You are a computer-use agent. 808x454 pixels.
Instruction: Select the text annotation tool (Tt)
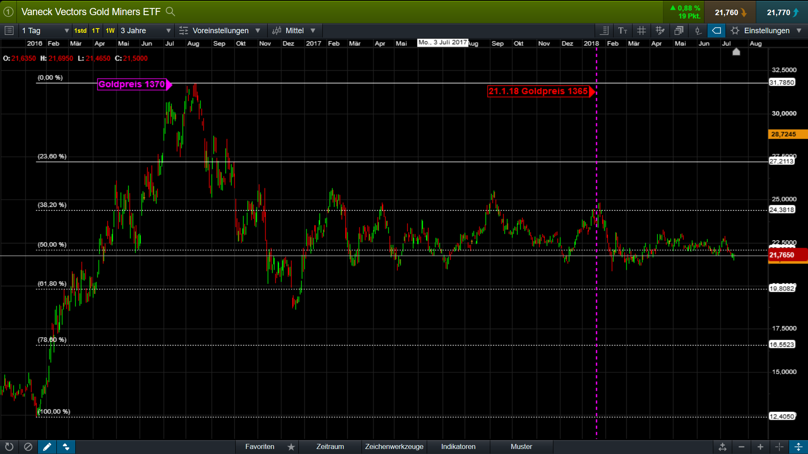point(623,30)
